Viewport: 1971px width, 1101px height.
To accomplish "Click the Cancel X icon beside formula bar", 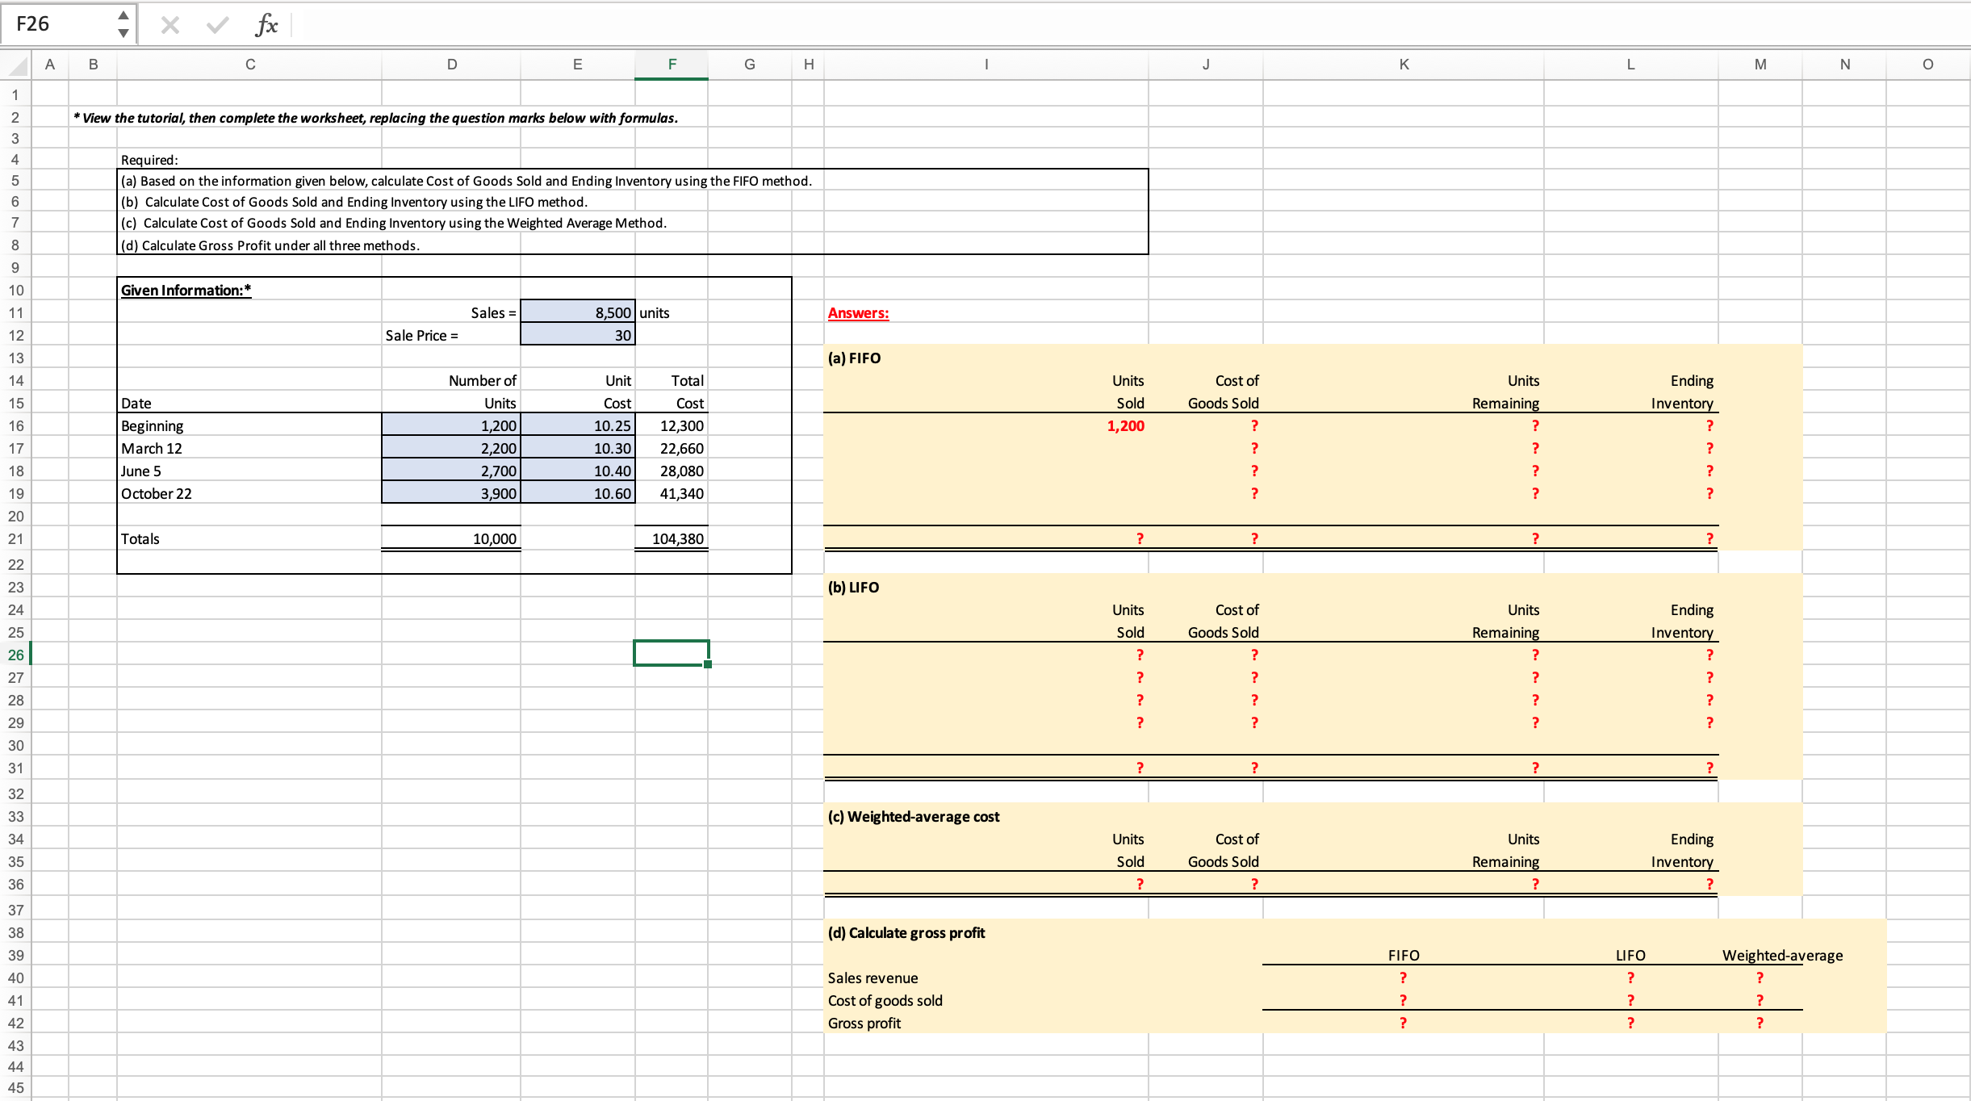I will click(170, 24).
